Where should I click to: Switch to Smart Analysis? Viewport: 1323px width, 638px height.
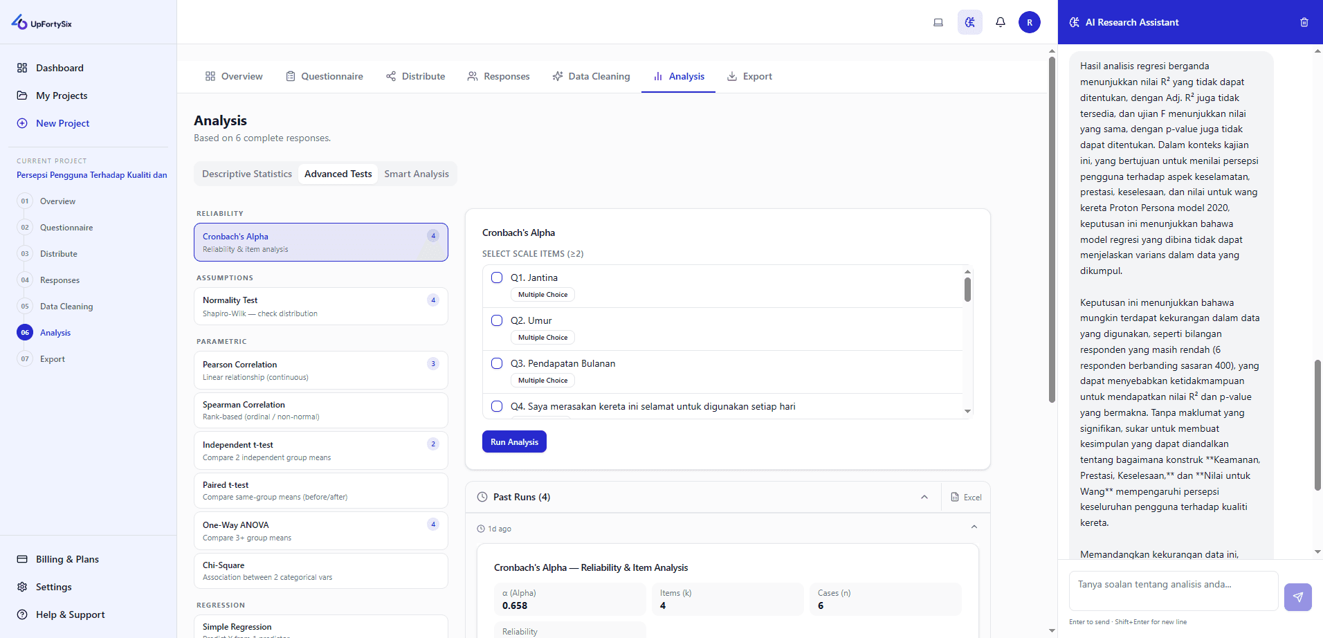417,174
